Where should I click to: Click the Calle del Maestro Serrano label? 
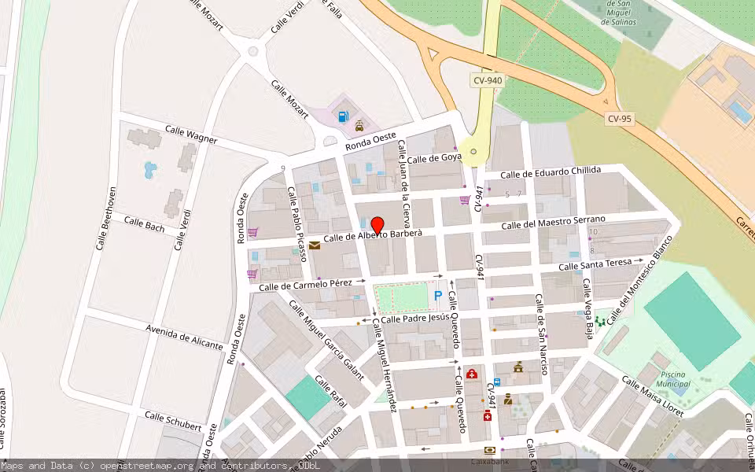coord(553,223)
